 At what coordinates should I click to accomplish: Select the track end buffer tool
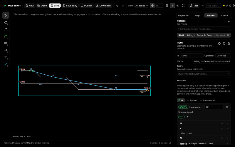click(6, 50)
